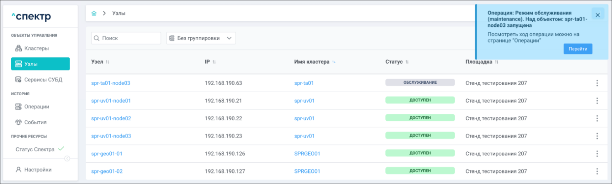The height and width of the screenshot is (184, 612).
Task: Open Кластеры in the sidebar
Action: pyautogui.click(x=36, y=48)
